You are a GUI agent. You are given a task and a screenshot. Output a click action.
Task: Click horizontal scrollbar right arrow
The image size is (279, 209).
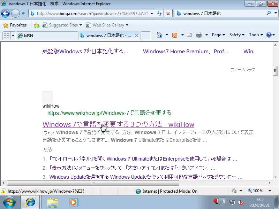click(x=270, y=183)
